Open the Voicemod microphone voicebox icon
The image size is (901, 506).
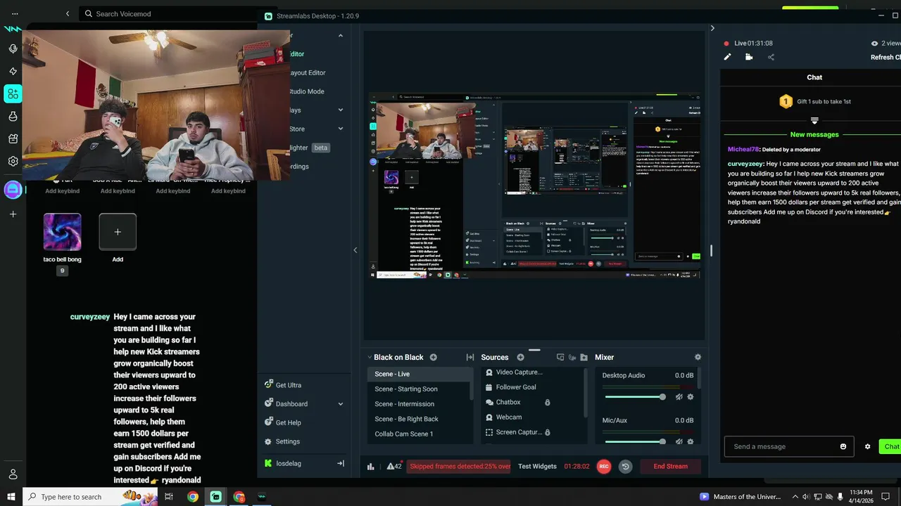tap(13, 49)
